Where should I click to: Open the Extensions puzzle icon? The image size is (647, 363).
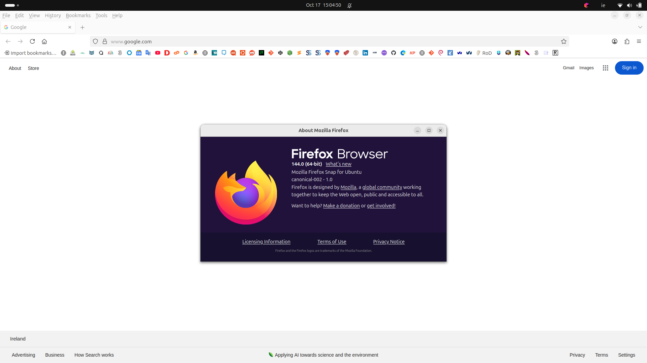[x=627, y=41]
